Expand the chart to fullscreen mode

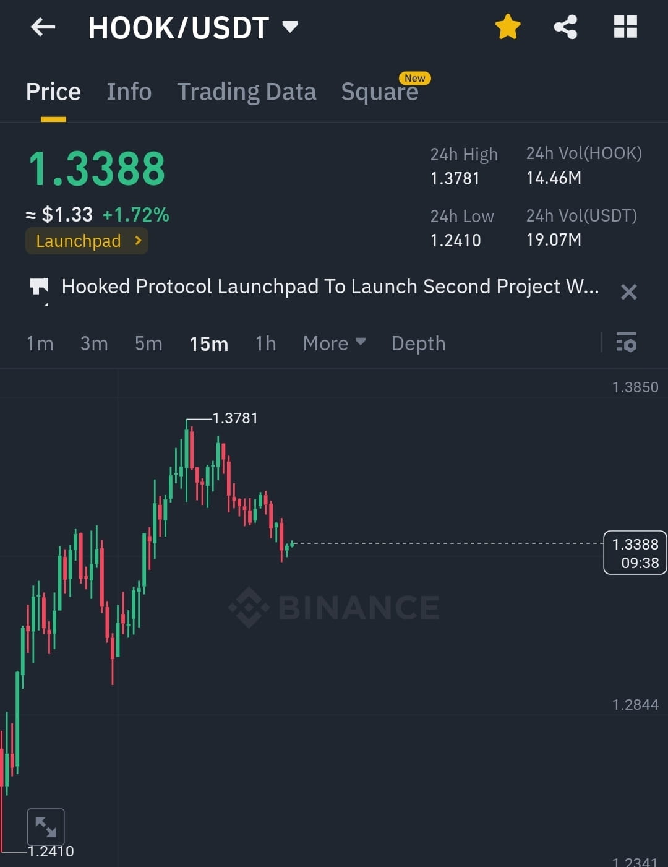click(x=46, y=826)
